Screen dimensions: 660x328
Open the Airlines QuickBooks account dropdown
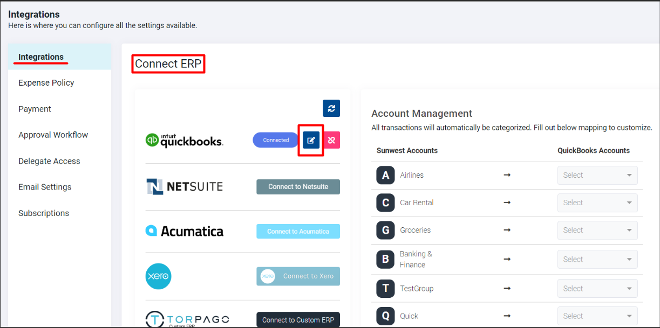597,175
